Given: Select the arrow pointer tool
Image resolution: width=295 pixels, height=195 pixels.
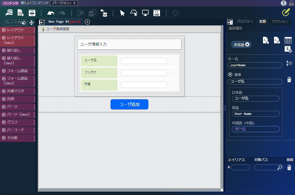Looking at the screenshot, I should pos(122,13).
